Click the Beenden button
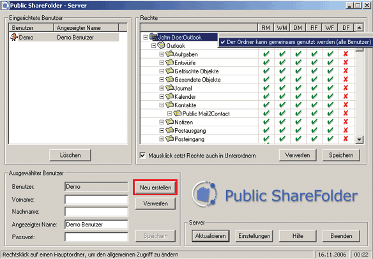The image size is (373, 259). coord(341,236)
